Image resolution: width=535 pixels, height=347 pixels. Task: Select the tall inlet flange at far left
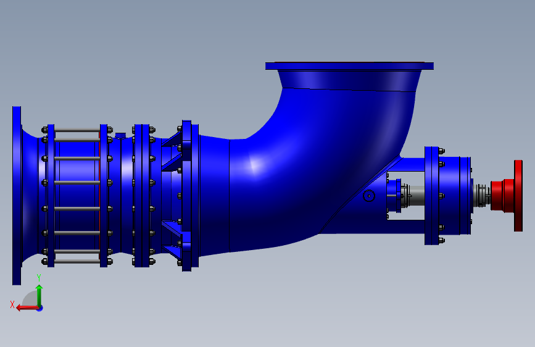click(x=17, y=195)
